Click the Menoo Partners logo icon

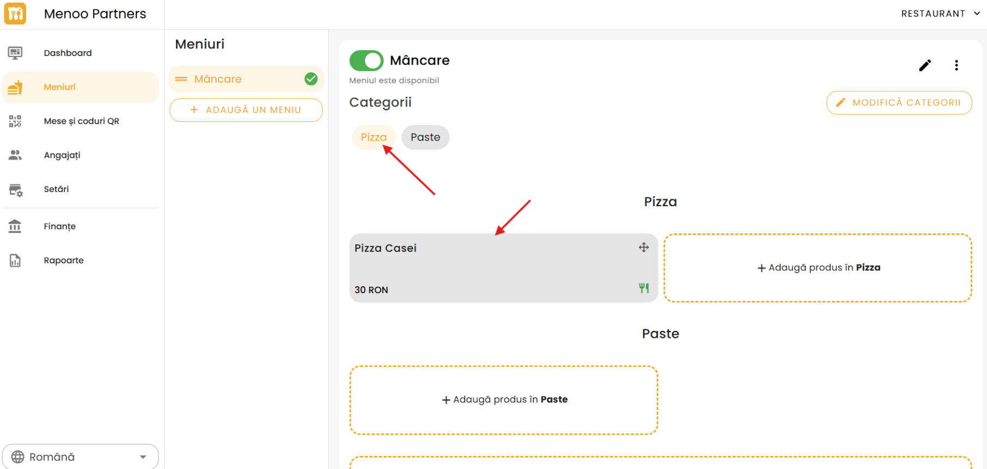point(15,14)
